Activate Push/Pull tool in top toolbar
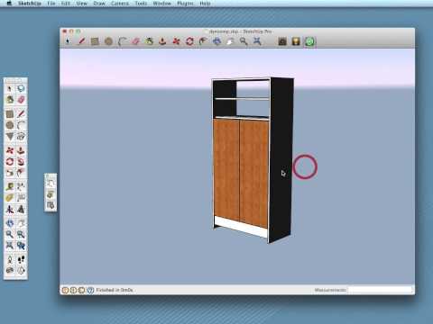This screenshot has width=433, height=324. click(x=162, y=41)
